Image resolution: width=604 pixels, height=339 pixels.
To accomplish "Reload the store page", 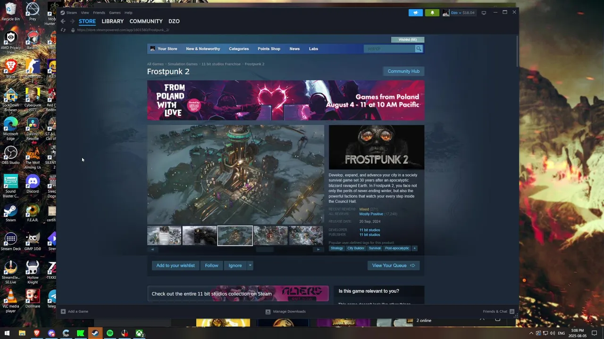I will pyautogui.click(x=63, y=30).
